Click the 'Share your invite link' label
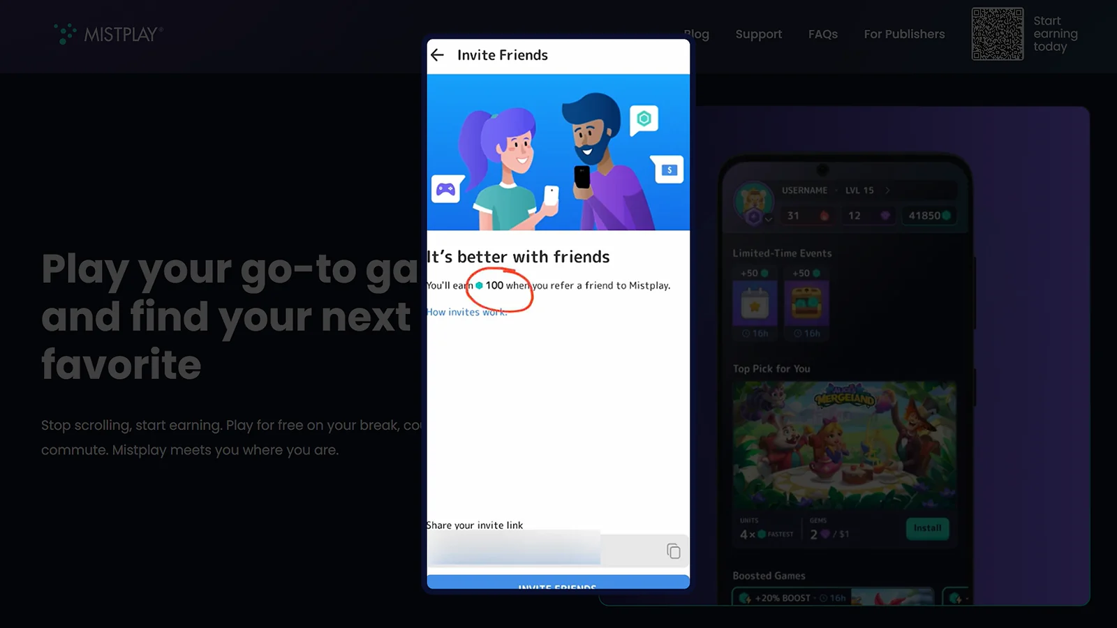The image size is (1117, 628). click(475, 525)
